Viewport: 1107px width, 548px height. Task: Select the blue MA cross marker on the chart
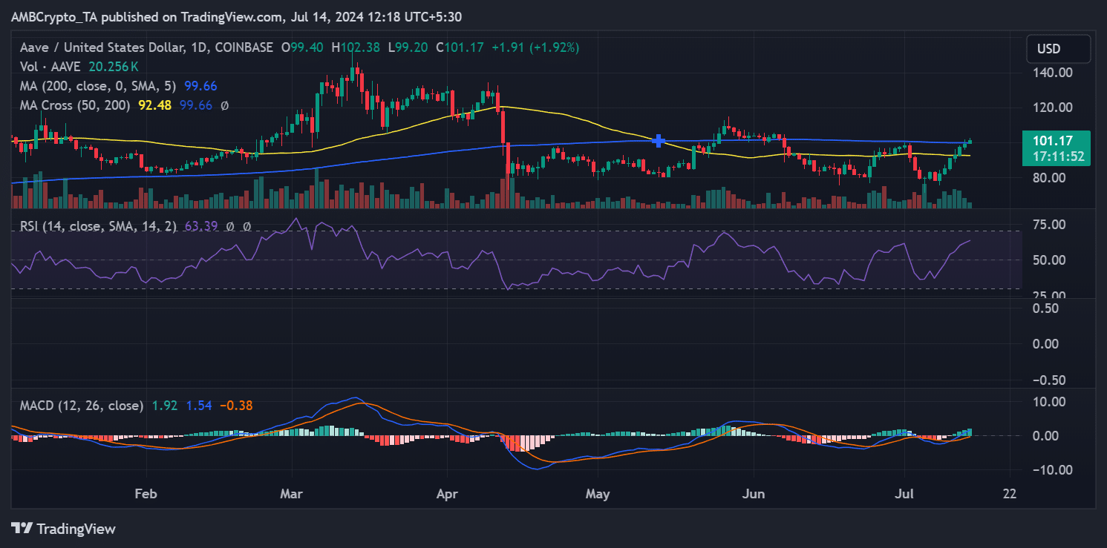click(x=657, y=140)
